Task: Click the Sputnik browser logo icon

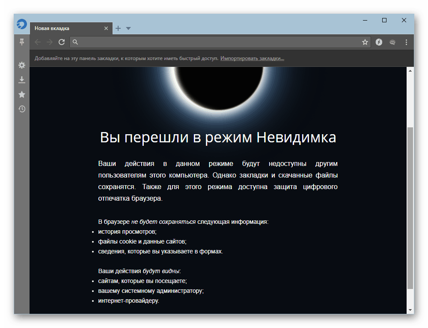Action: (21, 24)
